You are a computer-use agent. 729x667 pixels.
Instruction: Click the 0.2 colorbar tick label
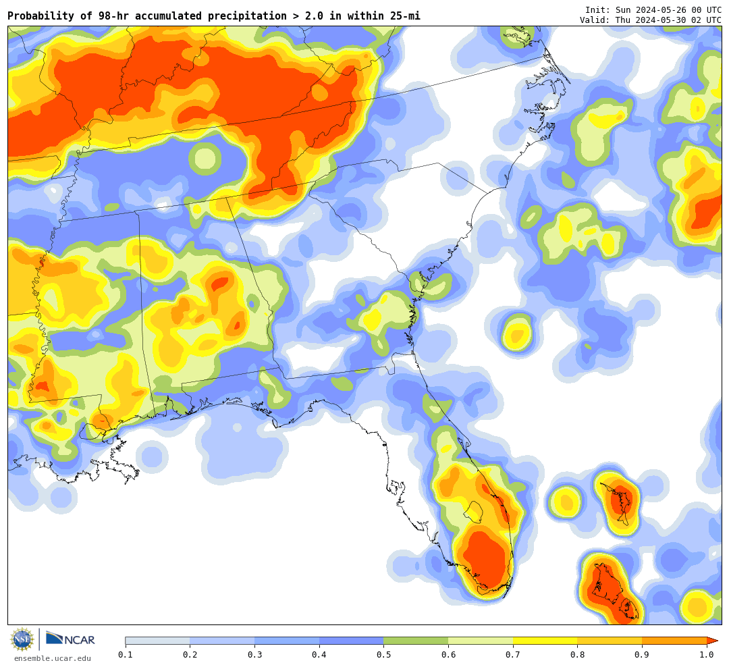click(190, 654)
